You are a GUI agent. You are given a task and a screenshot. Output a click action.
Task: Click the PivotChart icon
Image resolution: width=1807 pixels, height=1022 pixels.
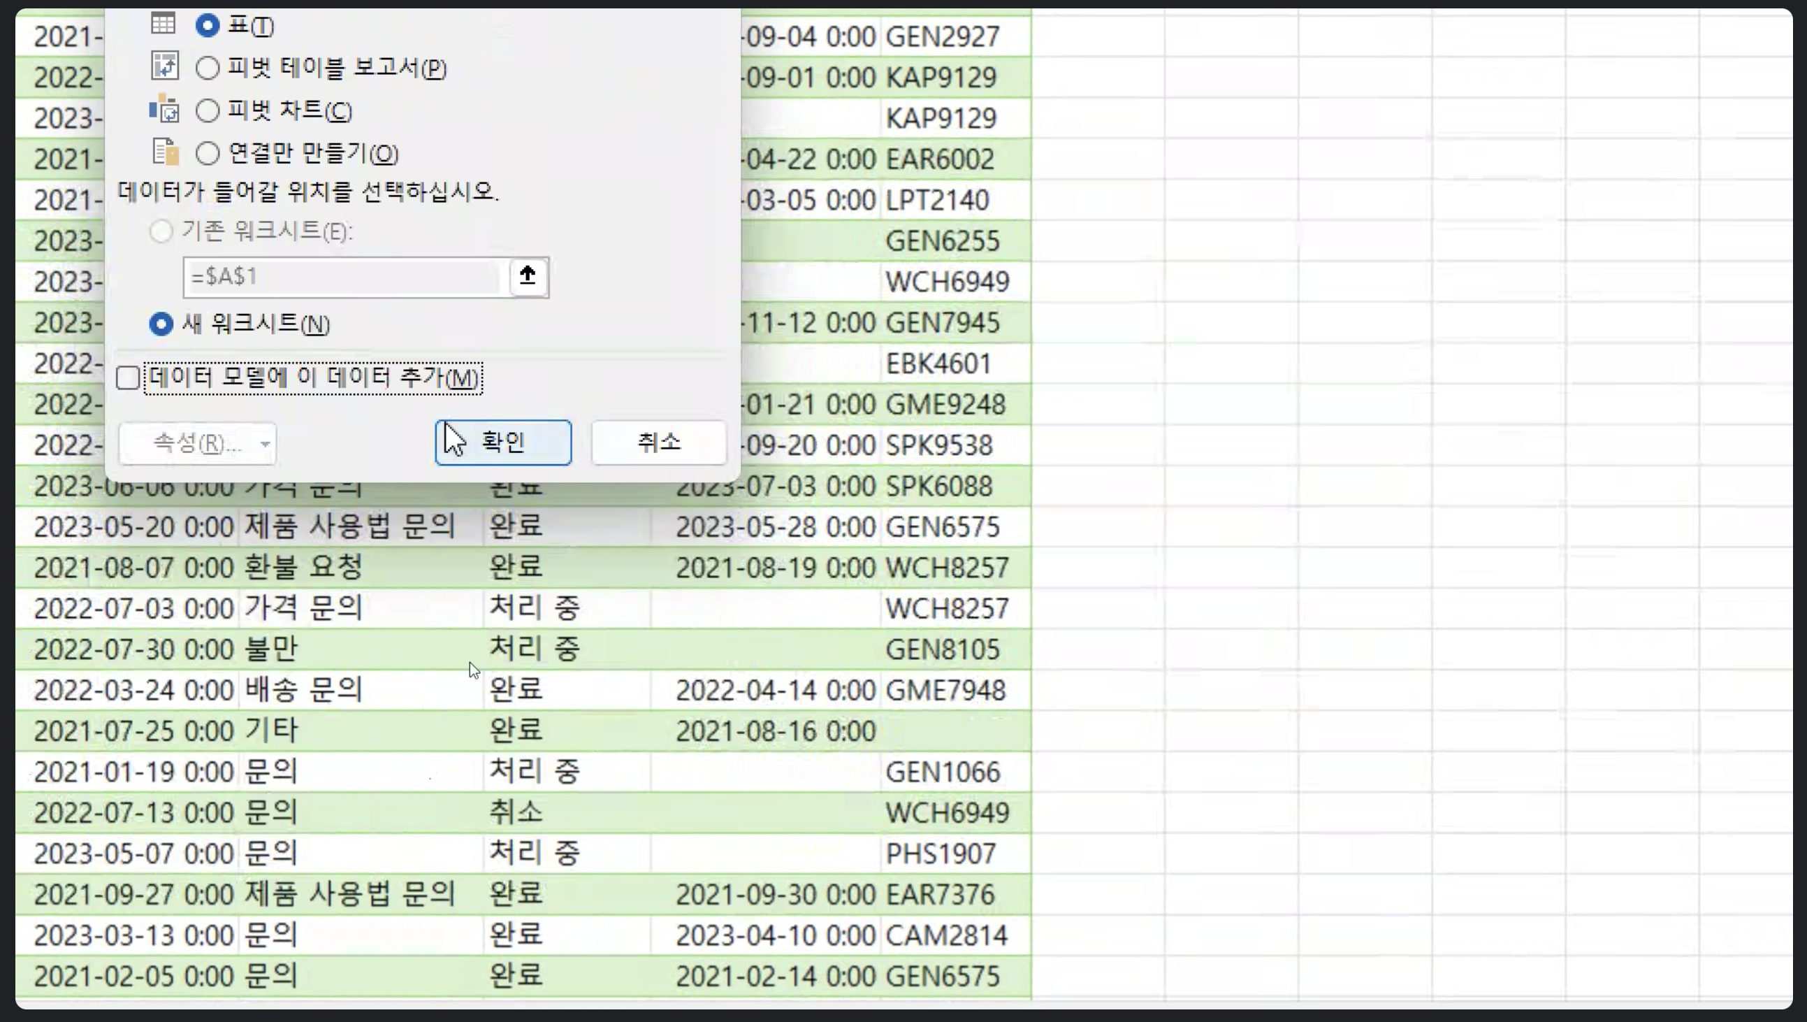(165, 109)
